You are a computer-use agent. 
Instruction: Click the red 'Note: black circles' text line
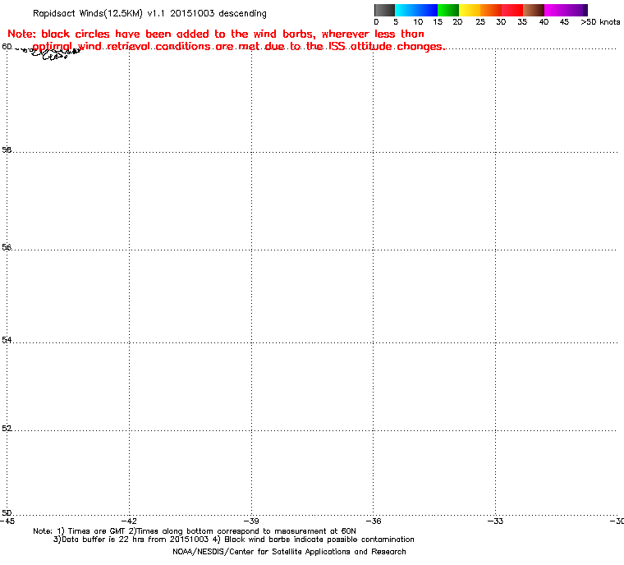[216, 34]
